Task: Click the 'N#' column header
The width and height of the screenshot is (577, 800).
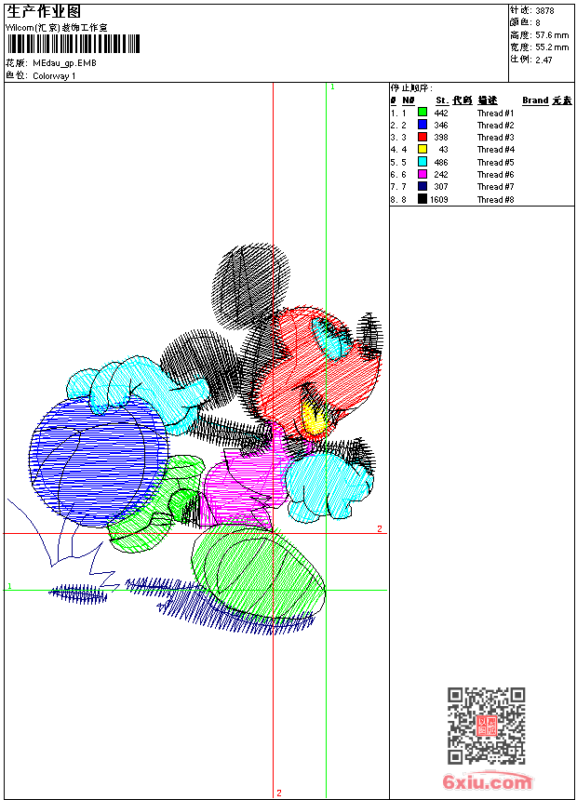Action: pyautogui.click(x=408, y=100)
